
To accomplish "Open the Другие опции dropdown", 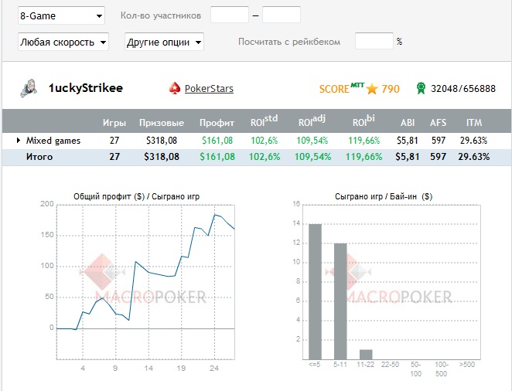I will 164,42.
